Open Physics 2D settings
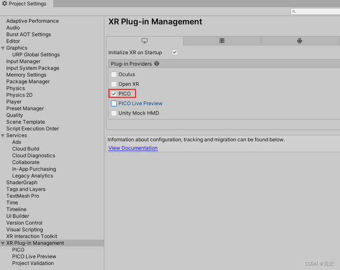340x270 pixels. point(19,95)
